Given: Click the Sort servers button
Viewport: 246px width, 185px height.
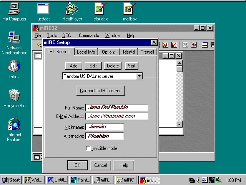Looking at the screenshot, I should click(x=131, y=66).
